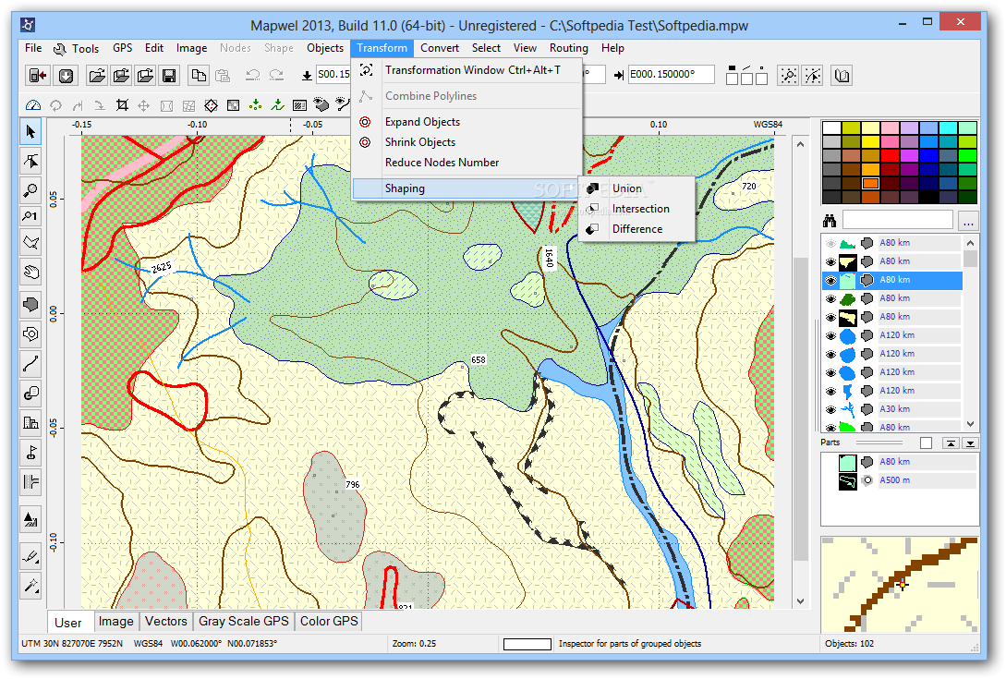Click the green dots with arrow icon
Screen dimensions: 1006x679
pos(255,105)
